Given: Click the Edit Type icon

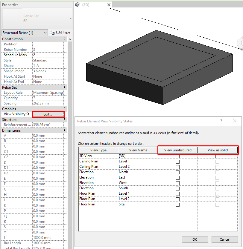Looking at the screenshot, I should click(x=52, y=32).
